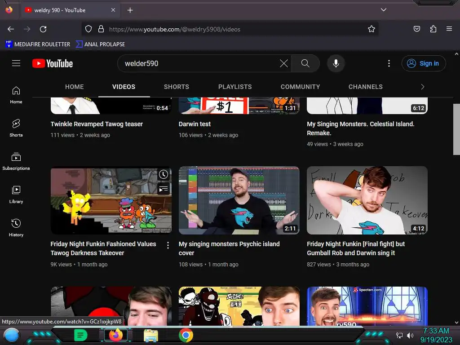Open the network tray icon
This screenshot has height=345, width=460.
click(399, 335)
